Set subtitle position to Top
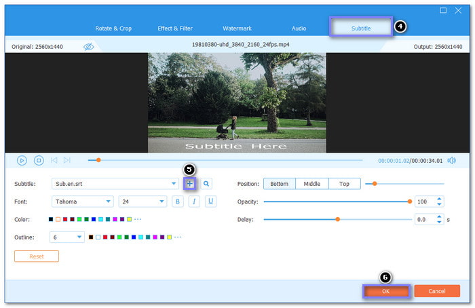475x308 pixels. coord(345,184)
